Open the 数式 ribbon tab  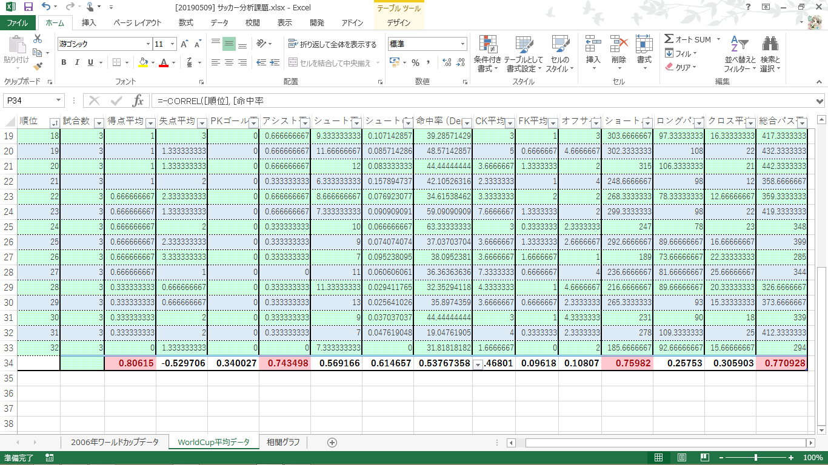[x=185, y=23]
